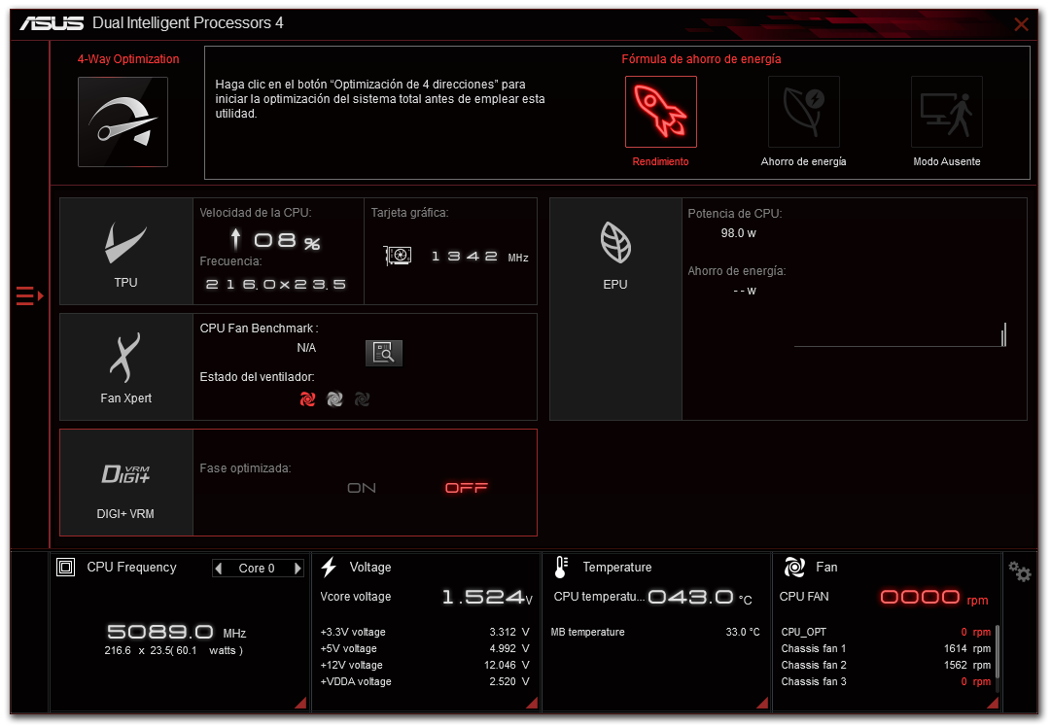Click the CPU_OPT fan row
Viewport: 1051px width, 726px height.
point(886,632)
